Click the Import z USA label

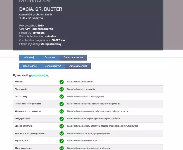(21, 141)
